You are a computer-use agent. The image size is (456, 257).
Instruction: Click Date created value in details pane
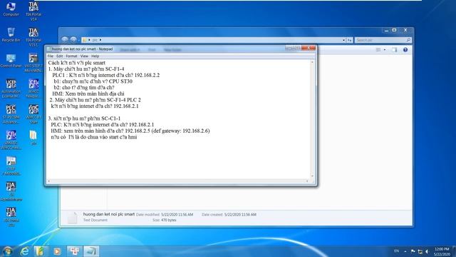point(240,214)
